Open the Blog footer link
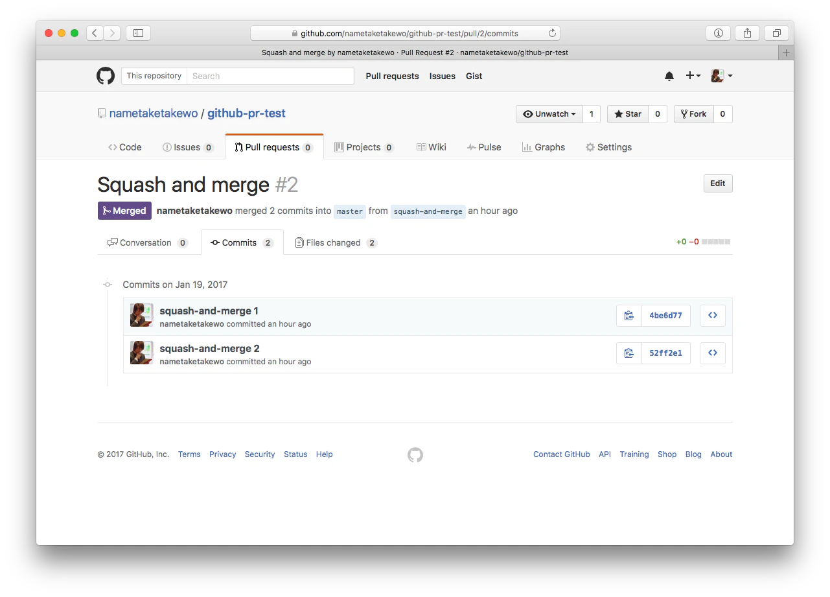830x597 pixels. coord(693,454)
